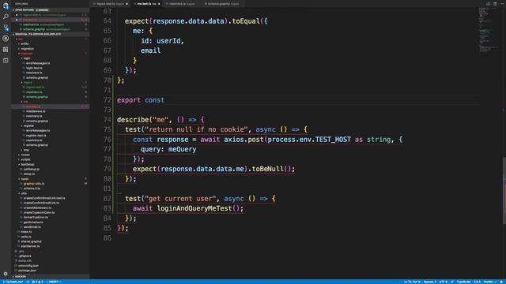Open the Explorer view in activity bar

click(x=6, y=6)
